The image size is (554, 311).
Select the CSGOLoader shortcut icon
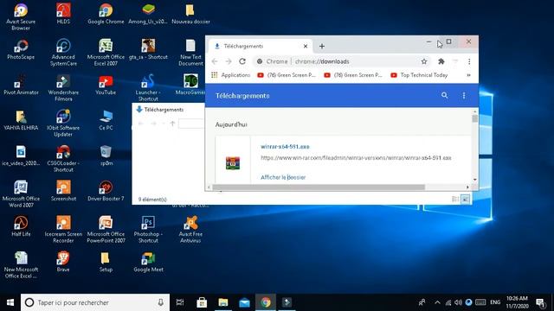coord(63,159)
